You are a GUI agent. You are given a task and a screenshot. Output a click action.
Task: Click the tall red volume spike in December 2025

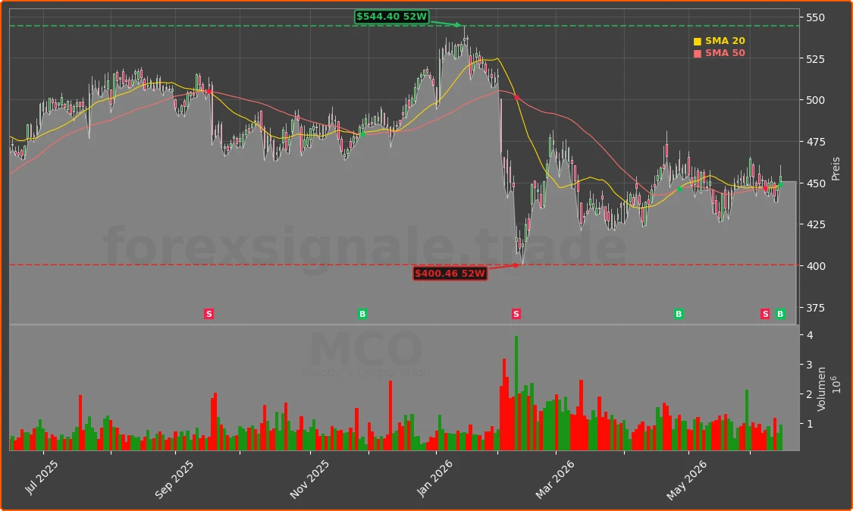click(390, 415)
